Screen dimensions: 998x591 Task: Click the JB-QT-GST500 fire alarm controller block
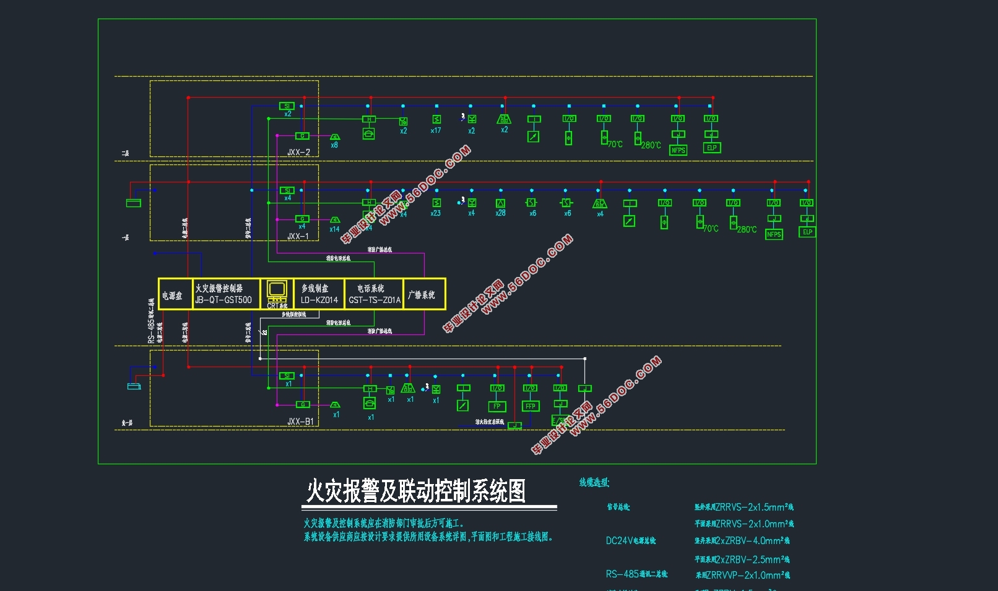click(x=223, y=295)
